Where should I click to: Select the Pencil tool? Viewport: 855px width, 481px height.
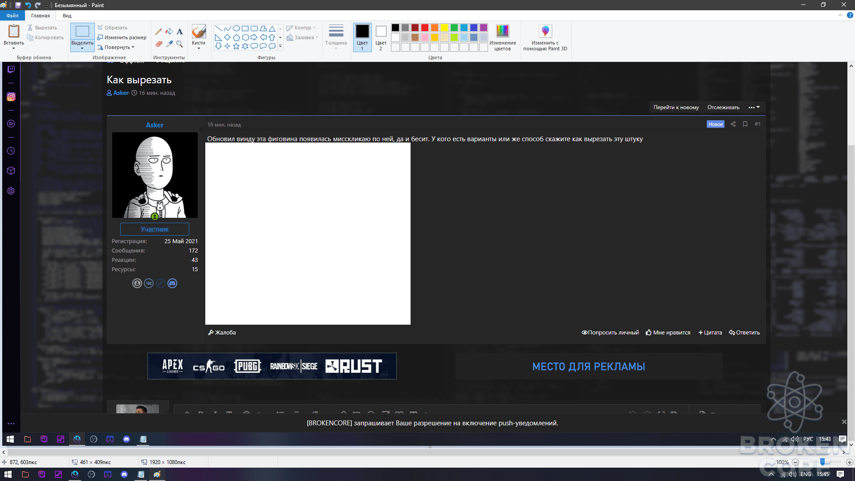coord(159,32)
